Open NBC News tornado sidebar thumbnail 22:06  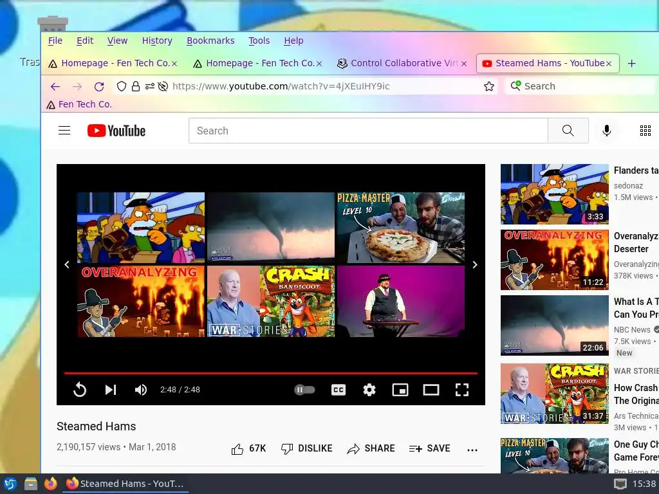pyautogui.click(x=554, y=325)
